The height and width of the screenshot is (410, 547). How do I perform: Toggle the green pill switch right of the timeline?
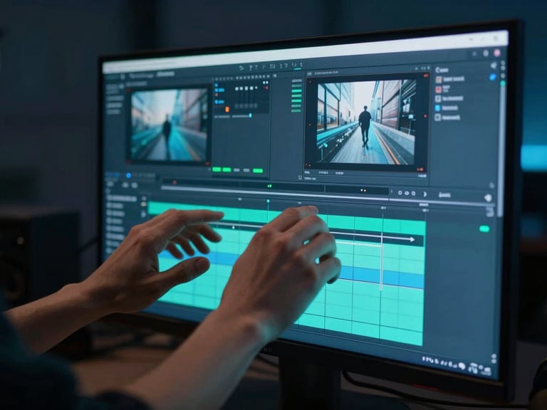484,228
